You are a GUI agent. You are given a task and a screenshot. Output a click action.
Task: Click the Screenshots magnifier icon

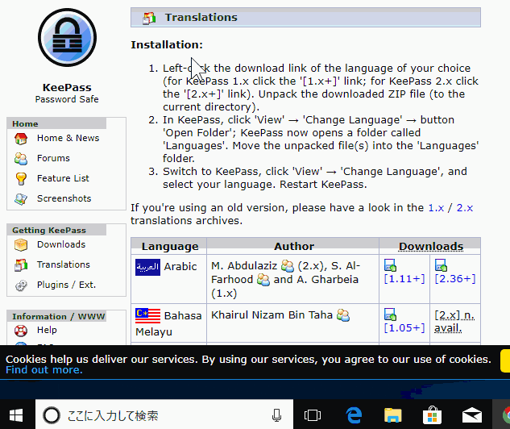(21, 199)
